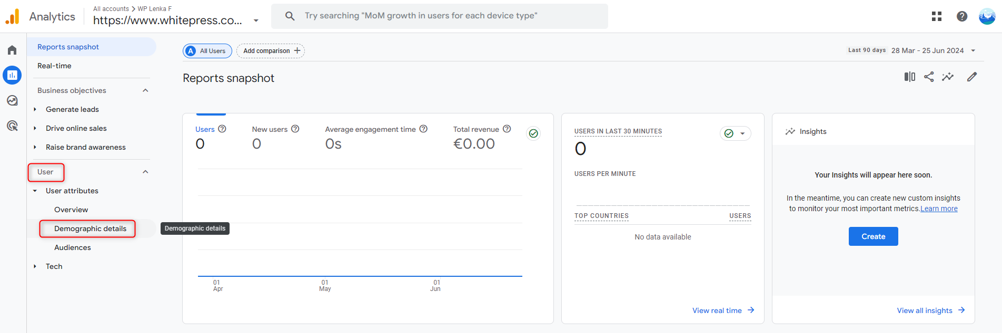Collapse the Business objectives section
1002x333 pixels.
pos(145,90)
